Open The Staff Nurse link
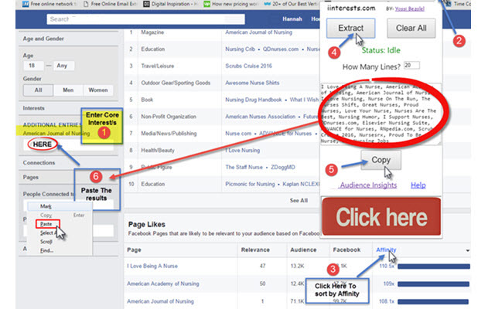The height and width of the screenshot is (309, 495). [244, 167]
